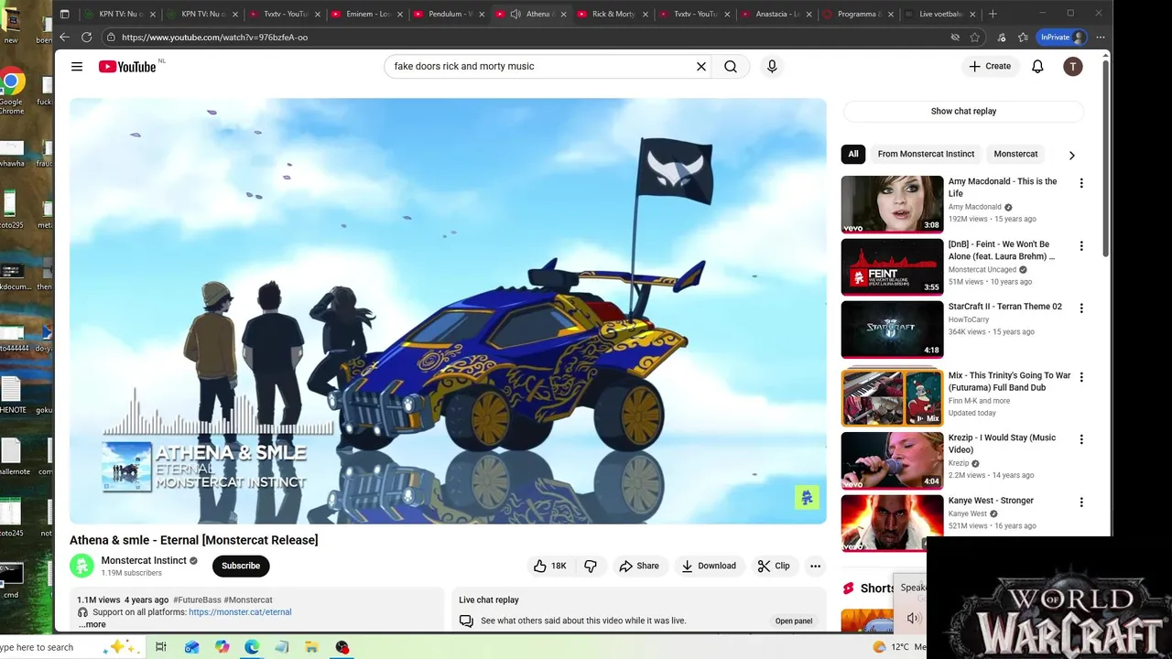The width and height of the screenshot is (1172, 659).
Task: Click Show chat replay button
Action: pos(963,111)
